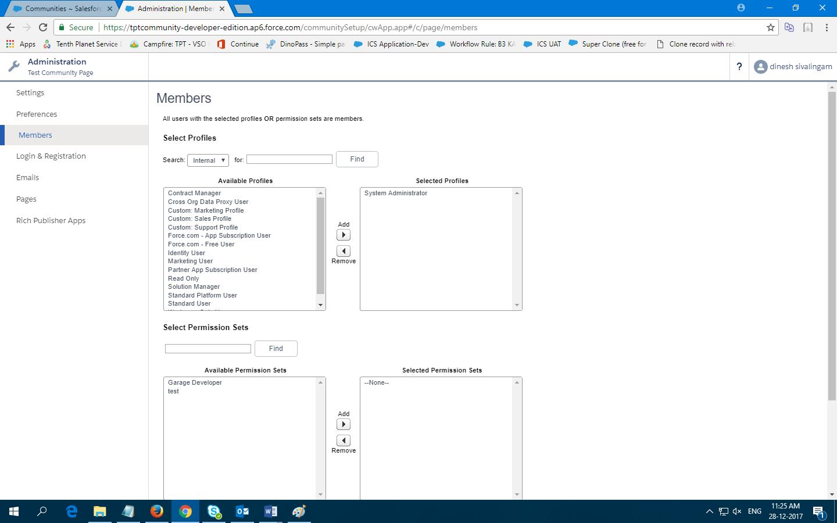
Task: Open Outlook from the taskbar
Action: pyautogui.click(x=242, y=511)
